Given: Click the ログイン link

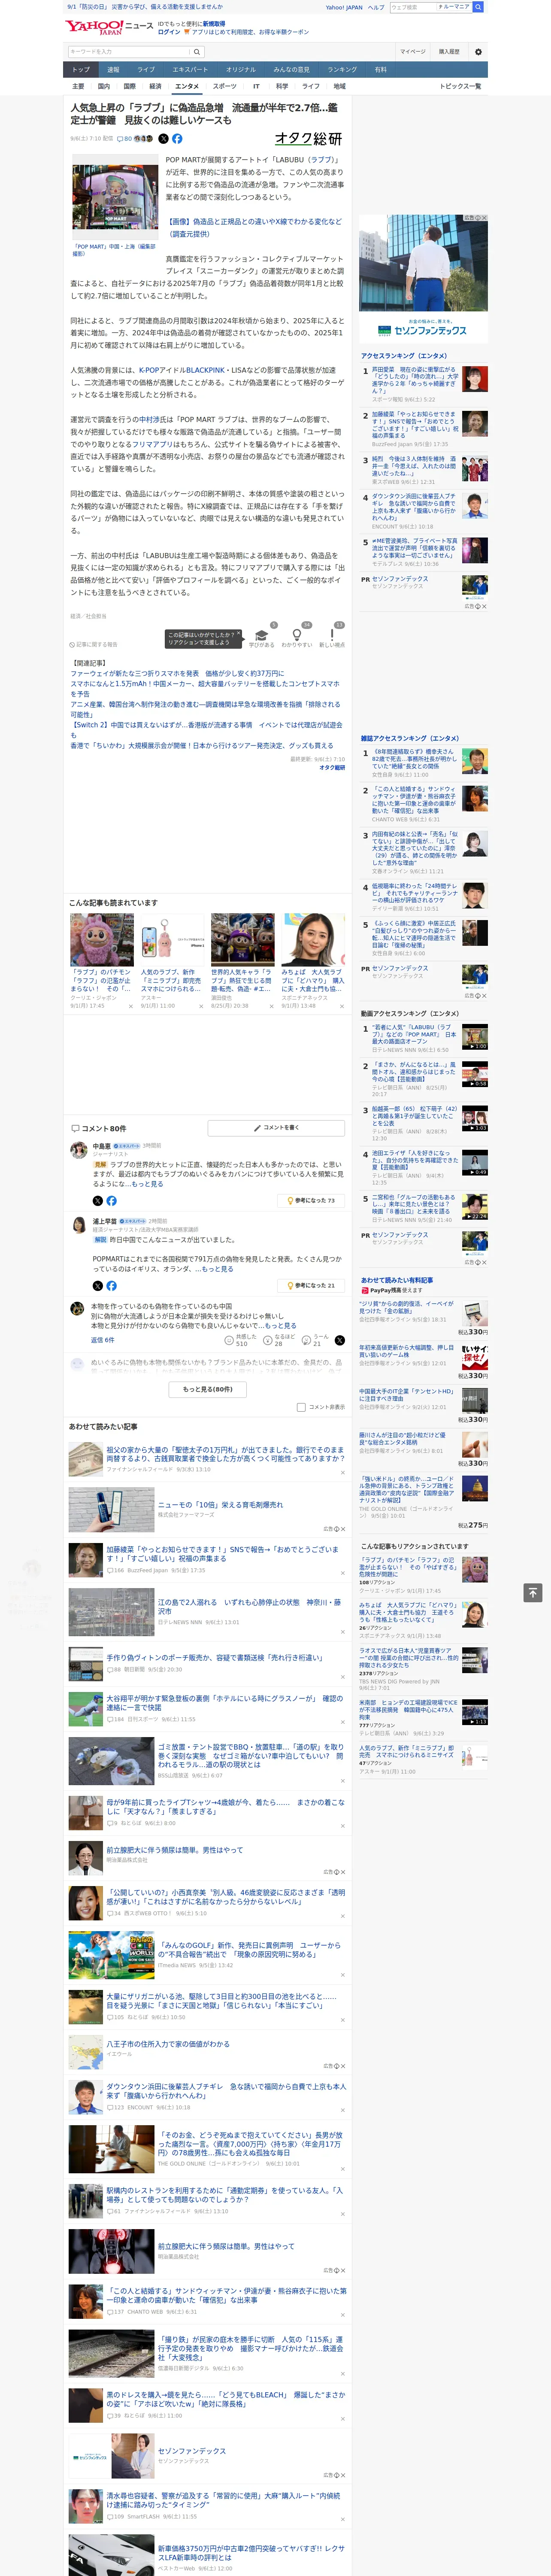Looking at the screenshot, I should [x=169, y=32].
